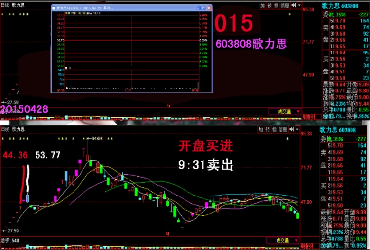Click the magenta 603808歌力思 caption
The height and width of the screenshot is (250, 370).
[x=251, y=44]
